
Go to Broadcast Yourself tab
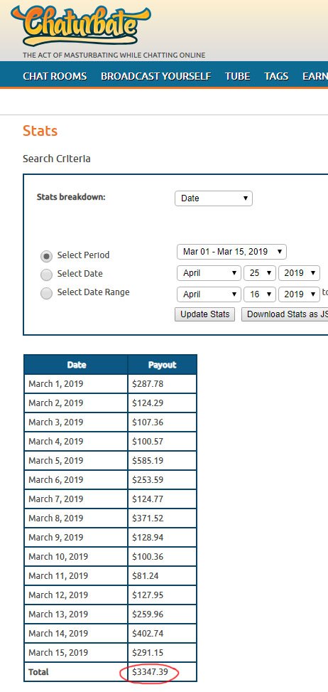click(x=156, y=76)
